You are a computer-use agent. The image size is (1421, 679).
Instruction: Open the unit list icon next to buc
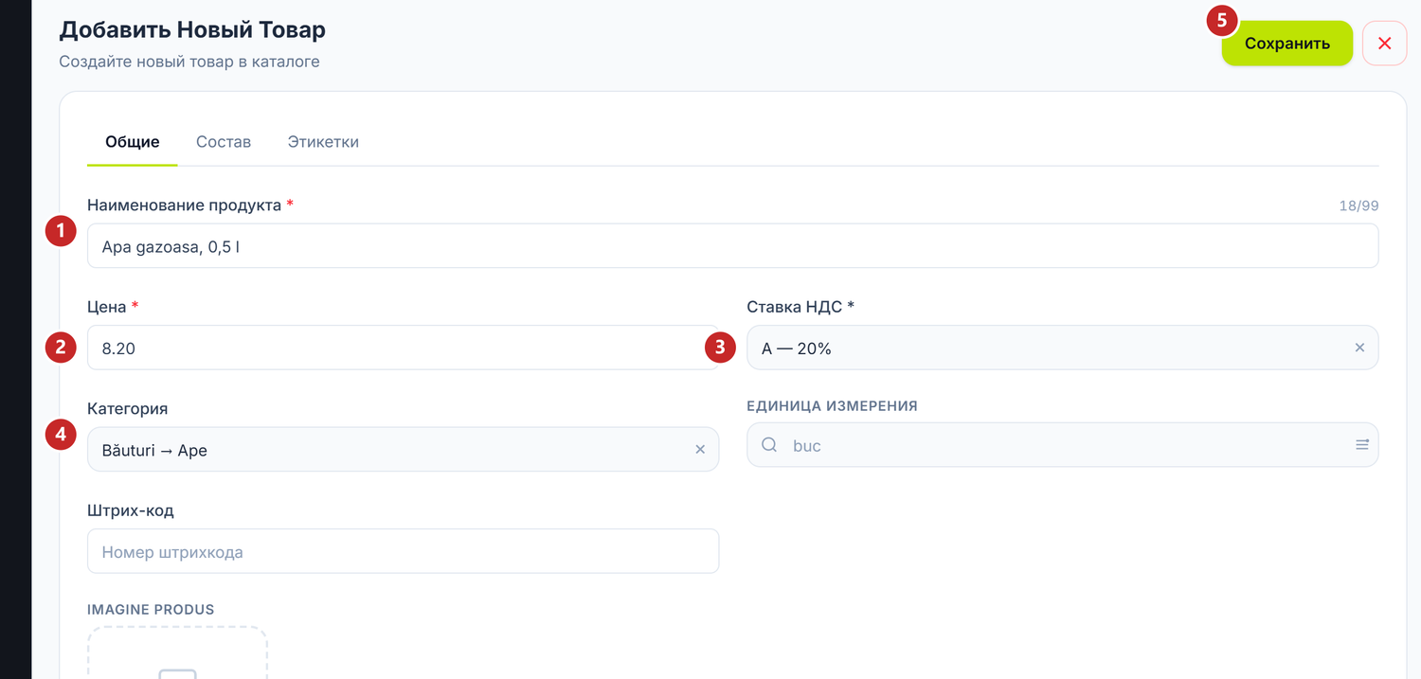(1362, 445)
